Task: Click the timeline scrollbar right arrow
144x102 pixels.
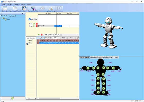Action: click(x=78, y=35)
